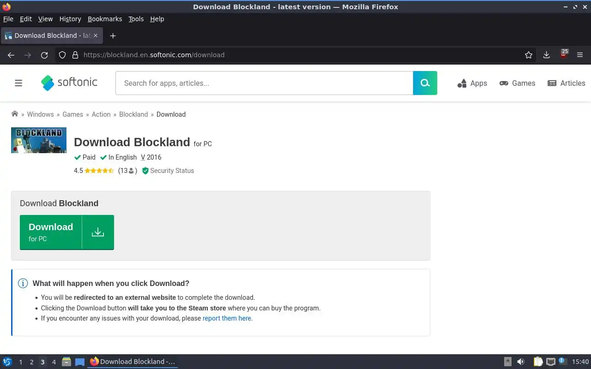The height and width of the screenshot is (369, 591).
Task: Open the View menu
Action: click(x=45, y=19)
